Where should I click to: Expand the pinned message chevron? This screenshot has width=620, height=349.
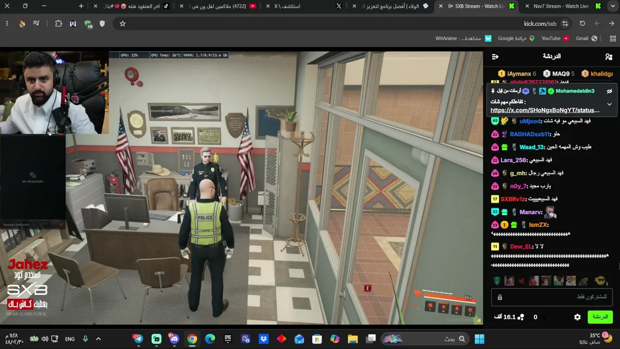tap(609, 104)
